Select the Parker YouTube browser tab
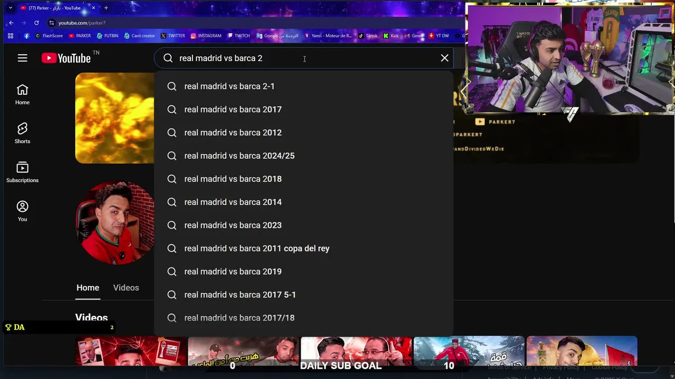This screenshot has width=675, height=379. (57, 8)
